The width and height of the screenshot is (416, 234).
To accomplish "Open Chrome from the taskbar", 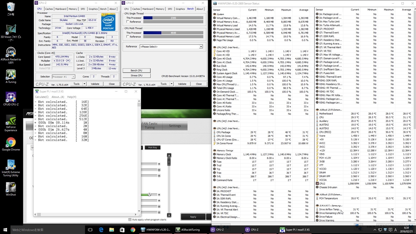I will [x=133, y=230].
